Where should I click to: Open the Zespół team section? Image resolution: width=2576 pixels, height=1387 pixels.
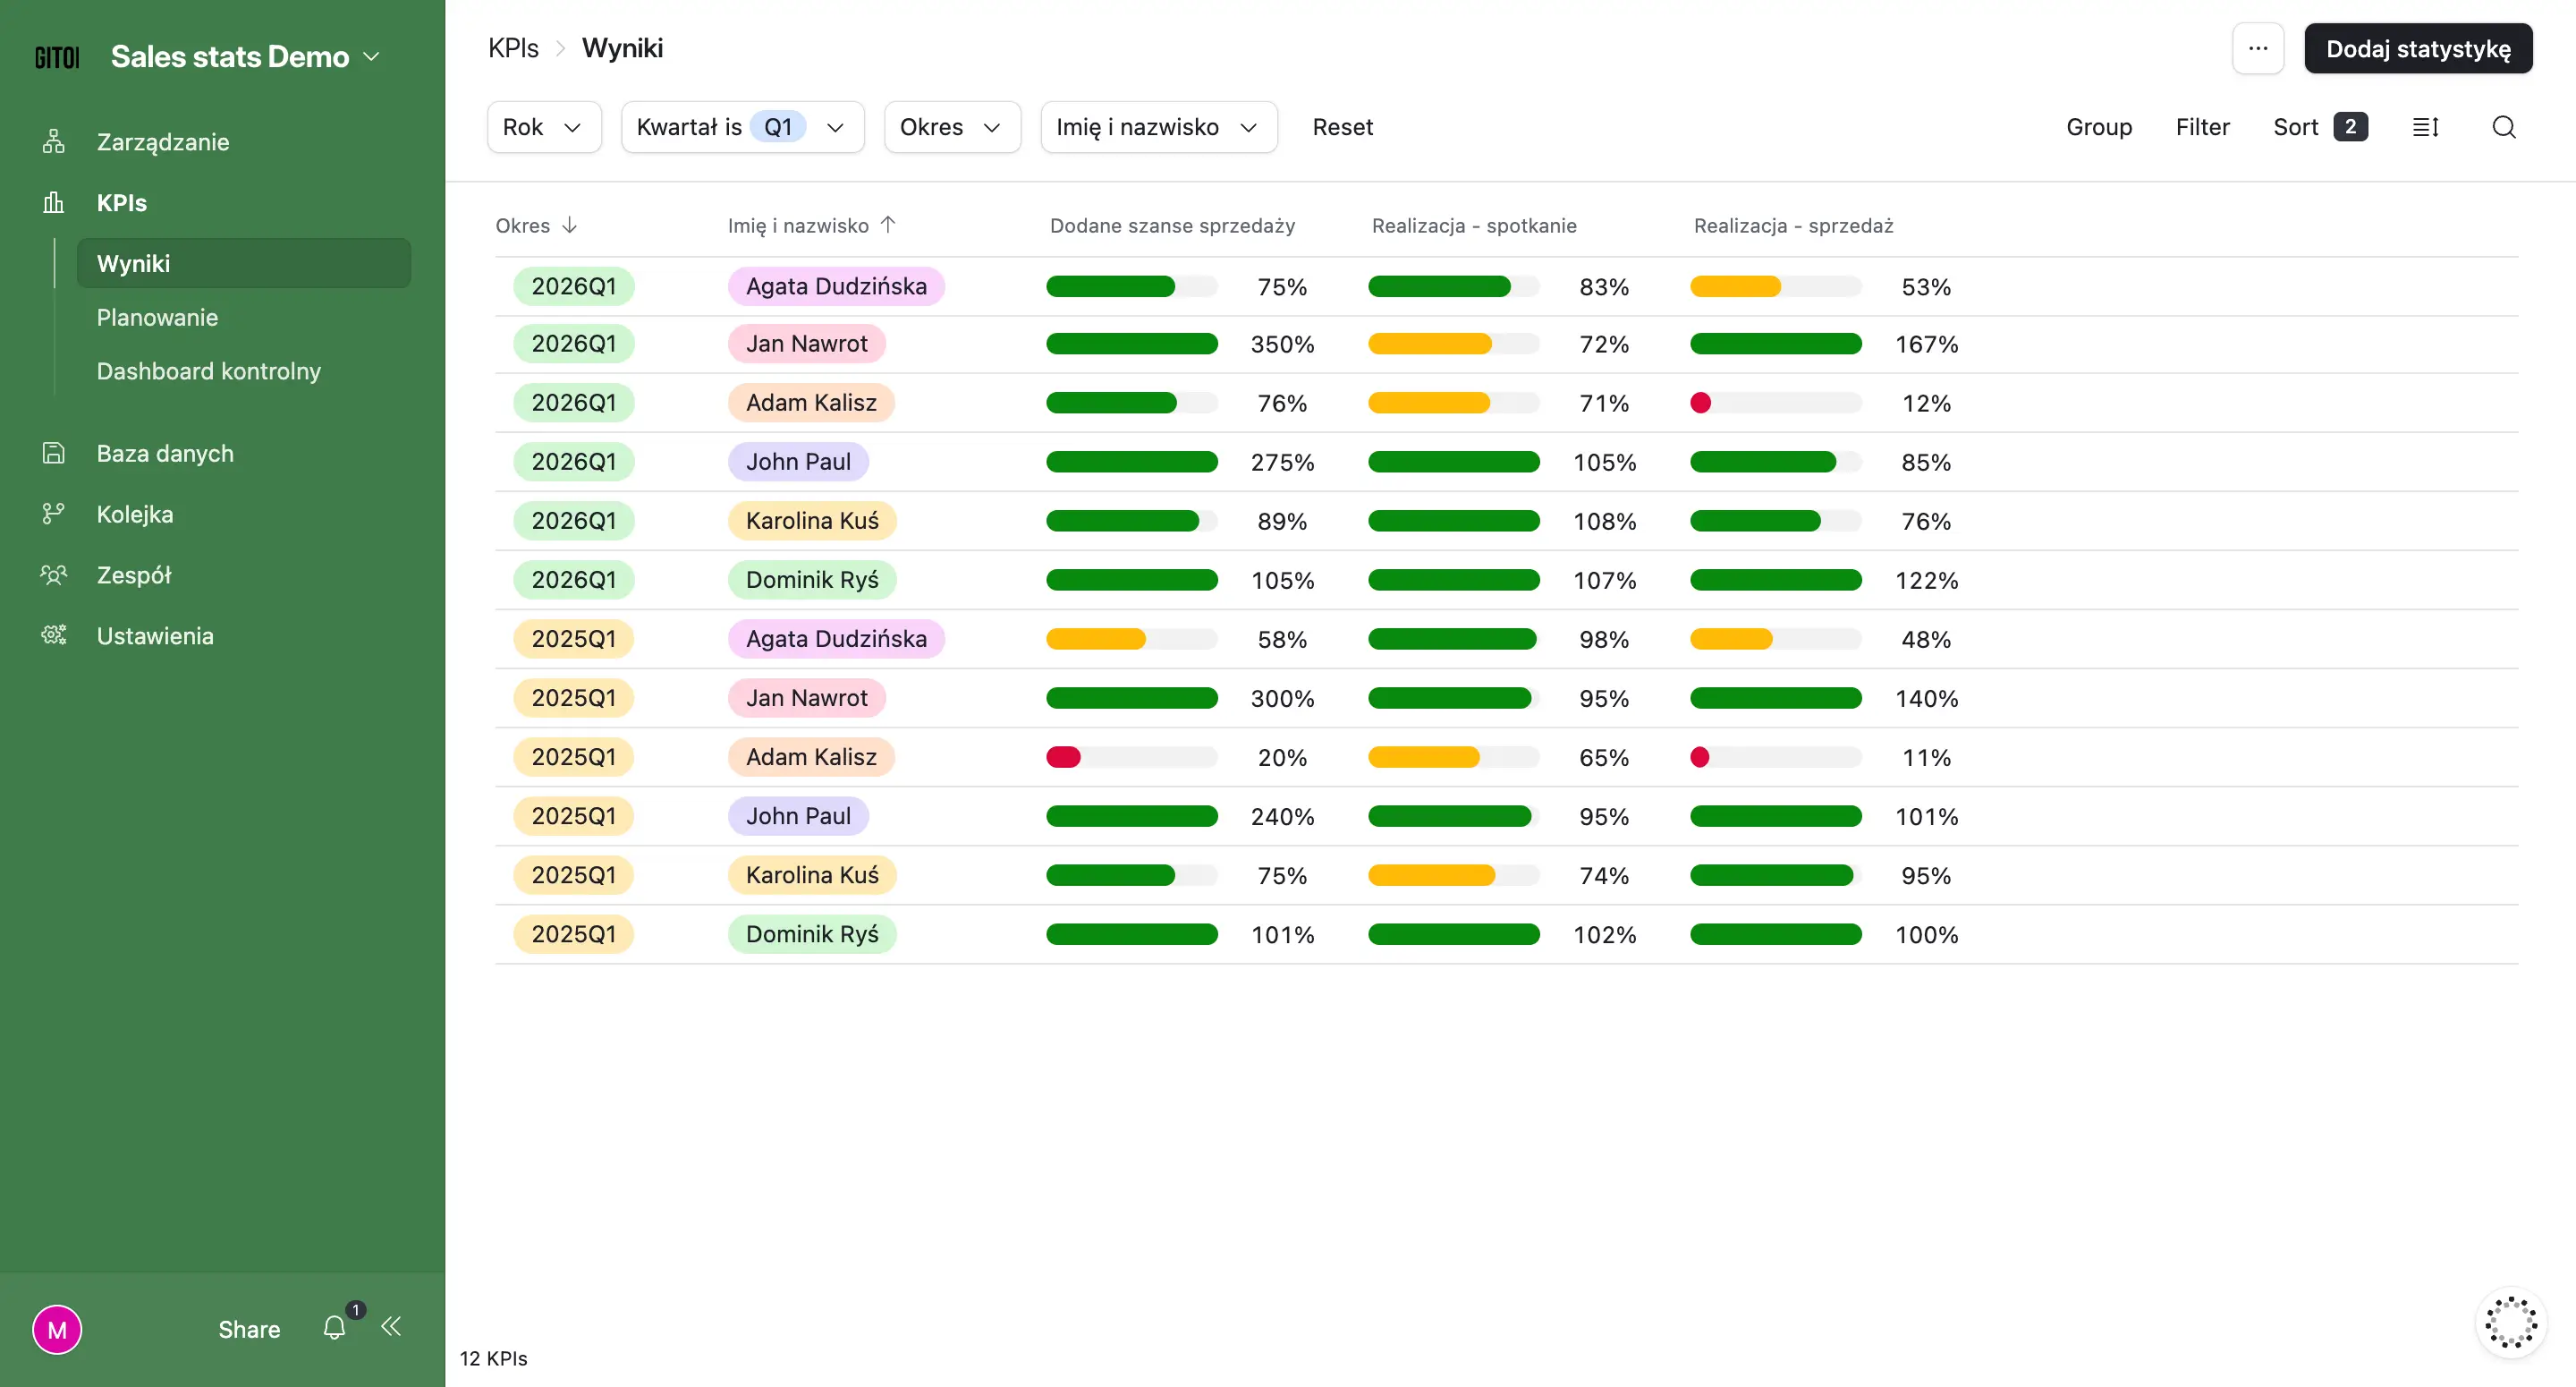[x=135, y=574]
